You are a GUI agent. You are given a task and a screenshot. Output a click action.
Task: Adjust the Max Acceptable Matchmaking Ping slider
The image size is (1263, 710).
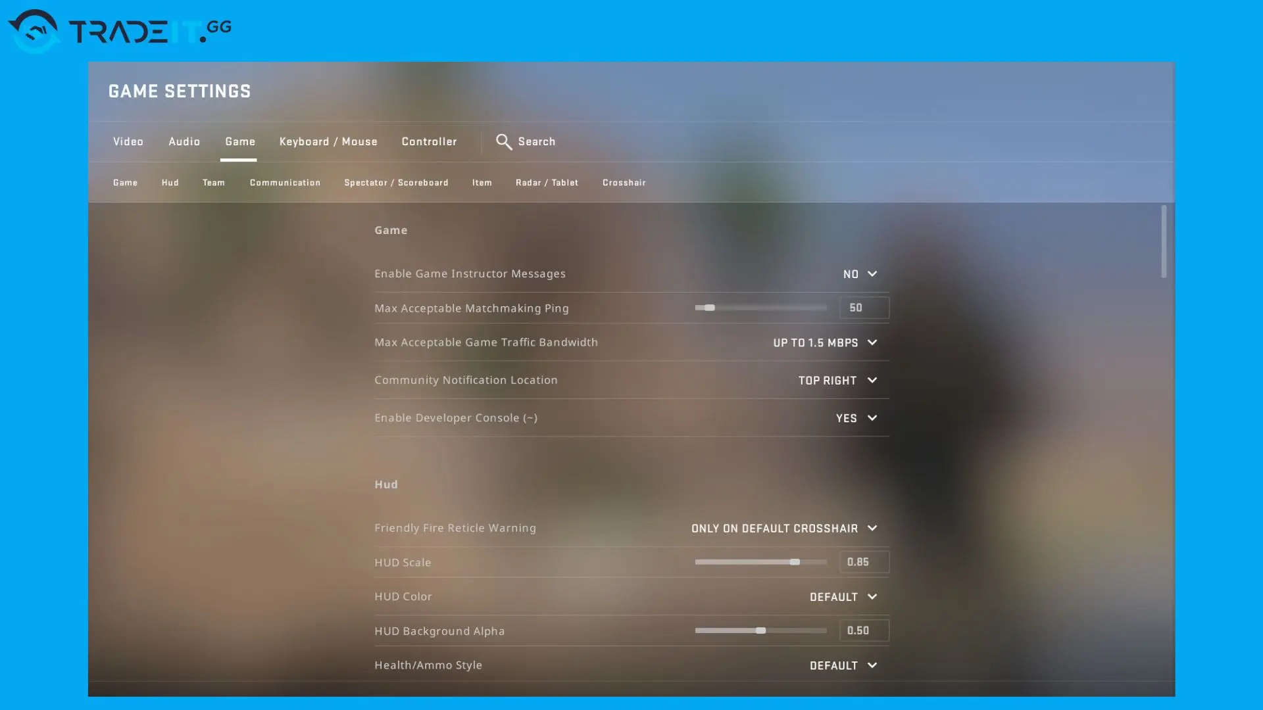pyautogui.click(x=760, y=308)
